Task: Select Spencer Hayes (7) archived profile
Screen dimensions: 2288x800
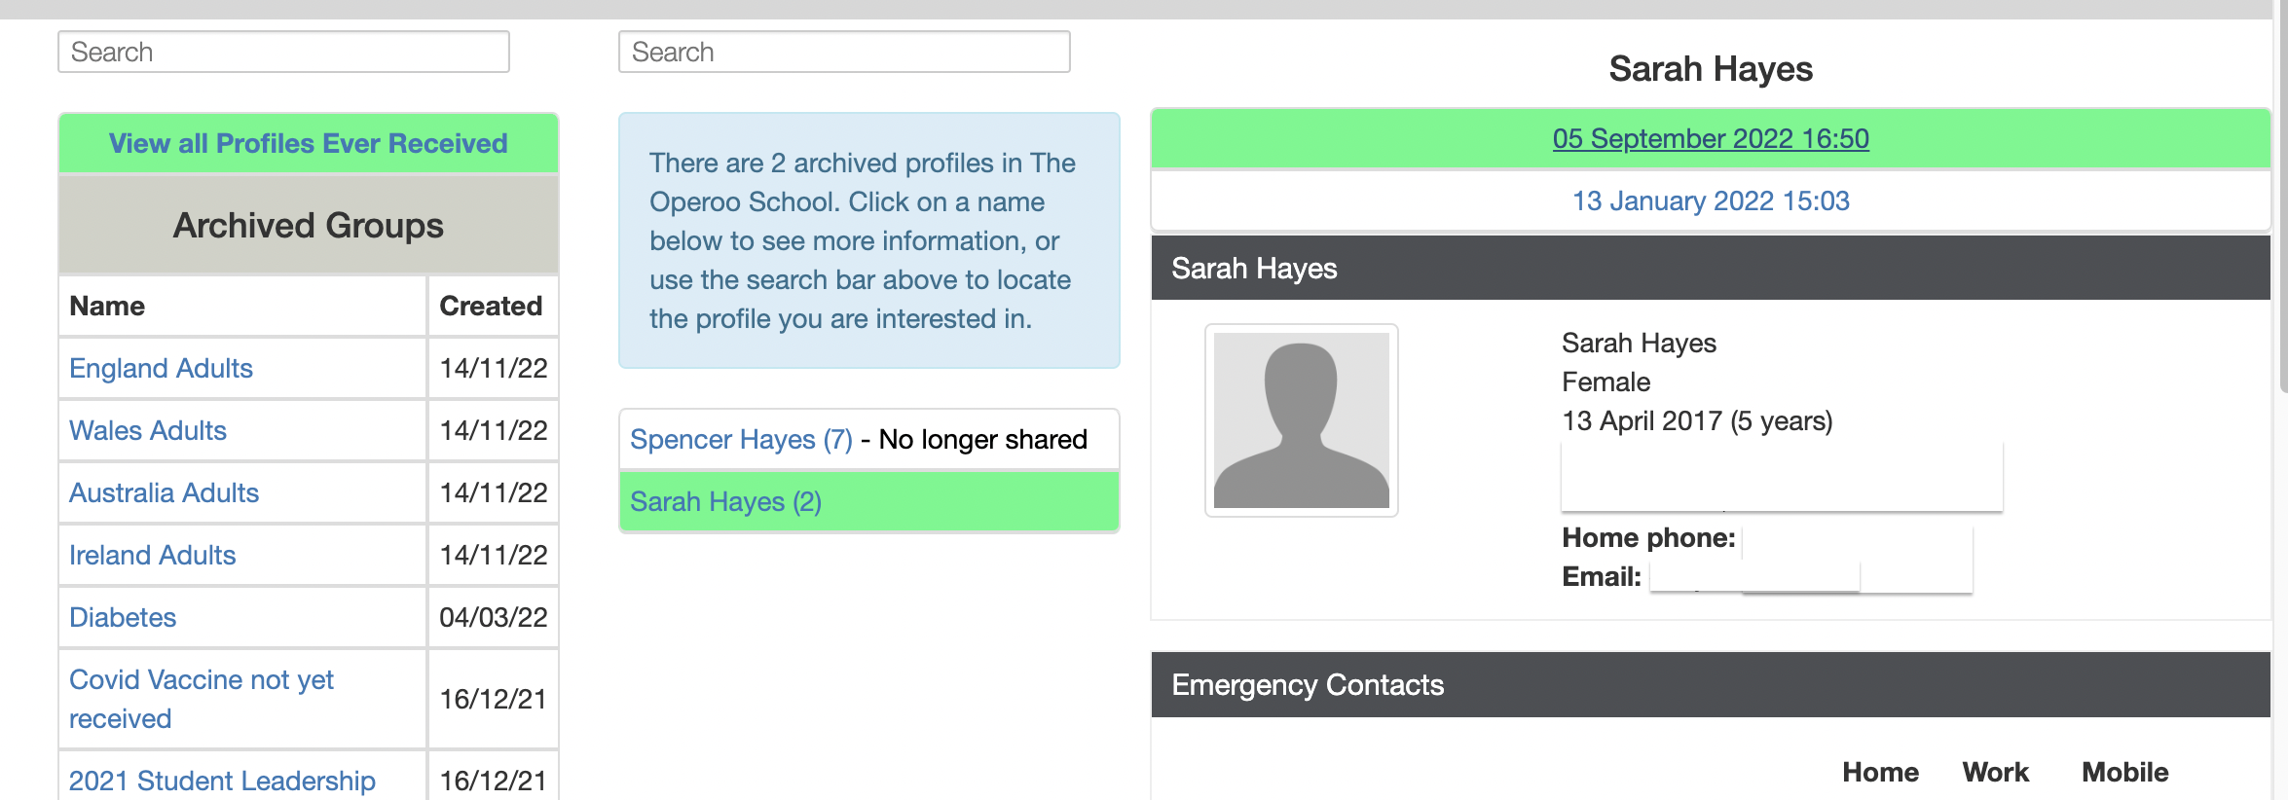Action: [741, 439]
